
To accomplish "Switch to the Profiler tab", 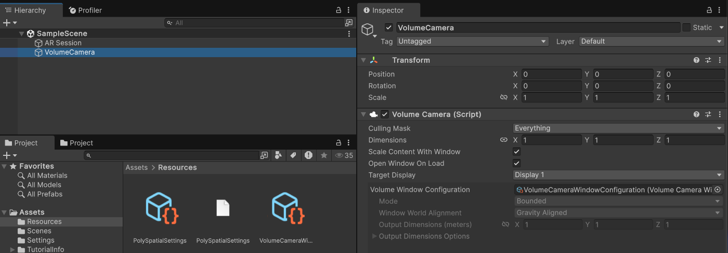I will tap(85, 10).
